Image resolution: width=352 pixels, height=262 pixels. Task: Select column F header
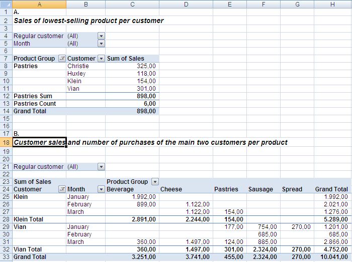(x=263, y=4)
